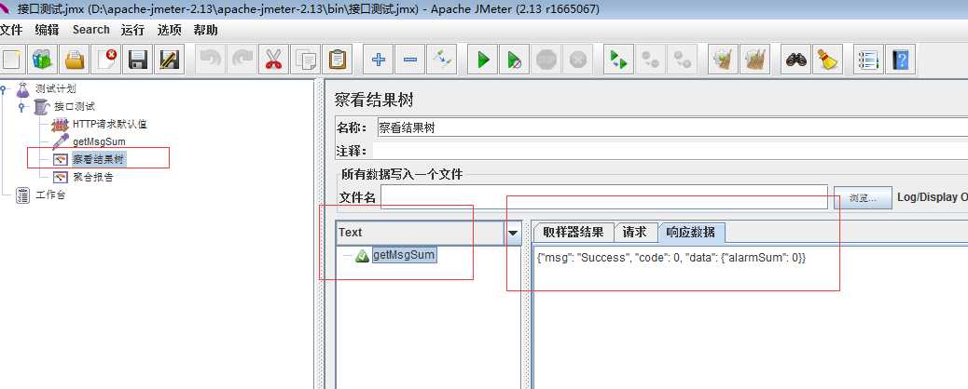Open Help with the question mark icon

point(900,60)
